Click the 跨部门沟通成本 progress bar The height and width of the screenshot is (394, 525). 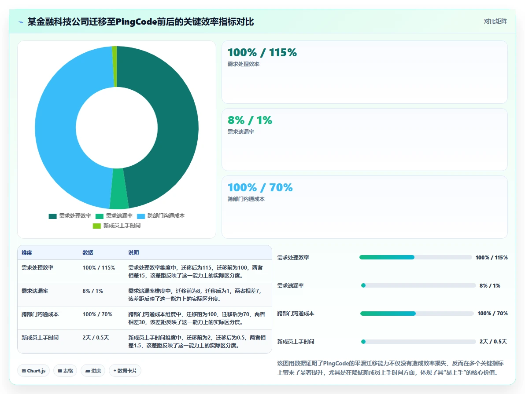417,314
